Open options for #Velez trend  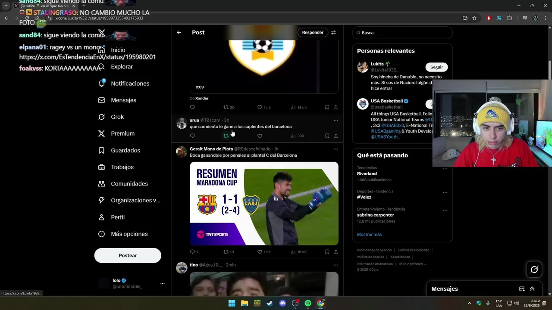(445, 192)
